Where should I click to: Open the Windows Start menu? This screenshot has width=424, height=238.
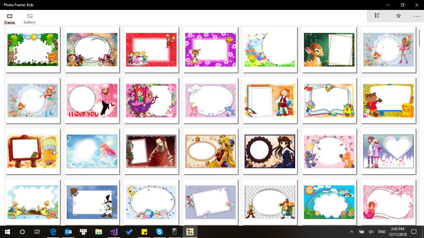[7, 232]
